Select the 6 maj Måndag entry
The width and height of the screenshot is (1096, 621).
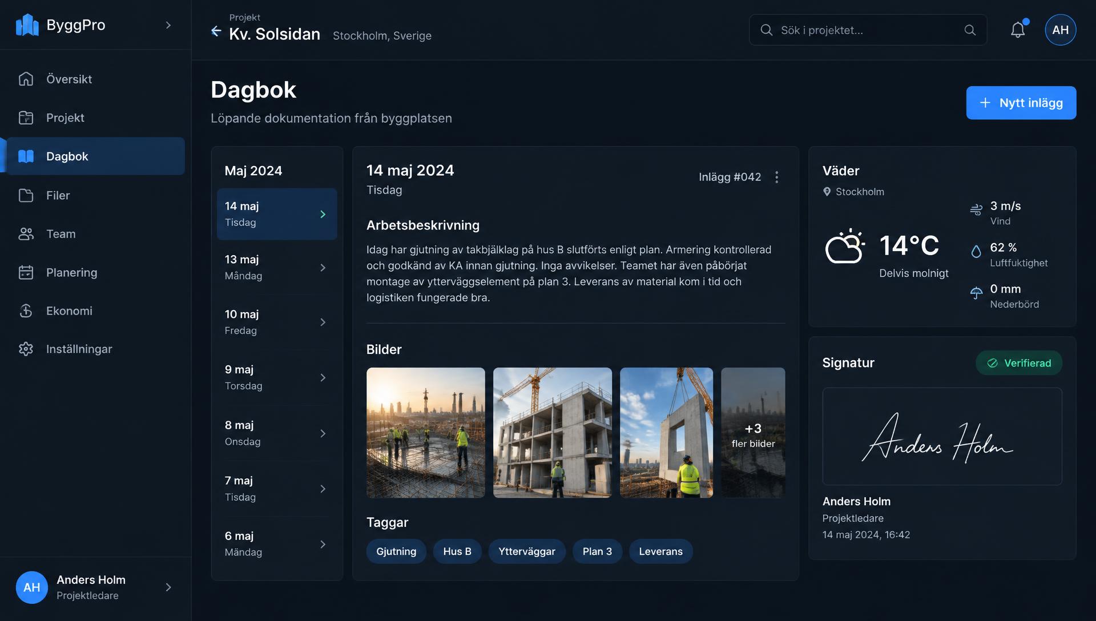click(x=277, y=544)
